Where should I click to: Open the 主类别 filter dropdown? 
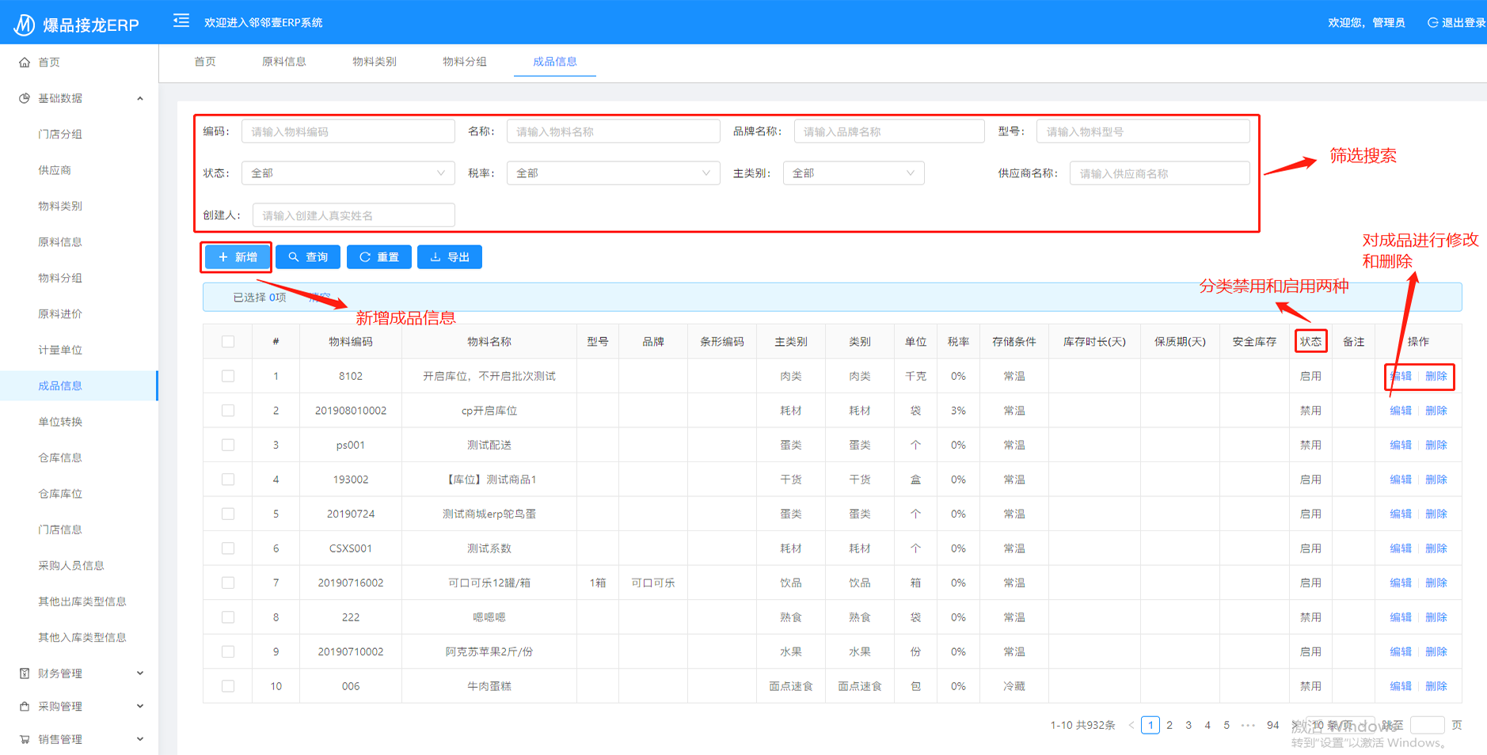tap(854, 173)
